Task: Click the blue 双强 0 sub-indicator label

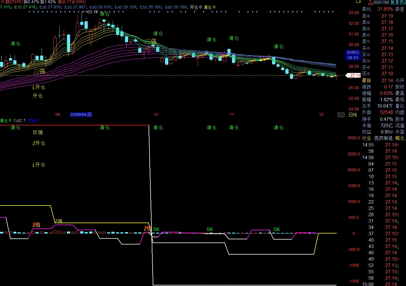Action: pyautogui.click(x=33, y=121)
